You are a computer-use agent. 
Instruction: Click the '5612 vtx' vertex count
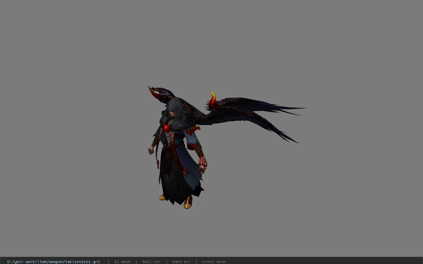pyautogui.click(x=151, y=262)
